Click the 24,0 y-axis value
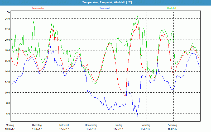Viewport: 211px width, 132px height. pyautogui.click(x=7, y=18)
